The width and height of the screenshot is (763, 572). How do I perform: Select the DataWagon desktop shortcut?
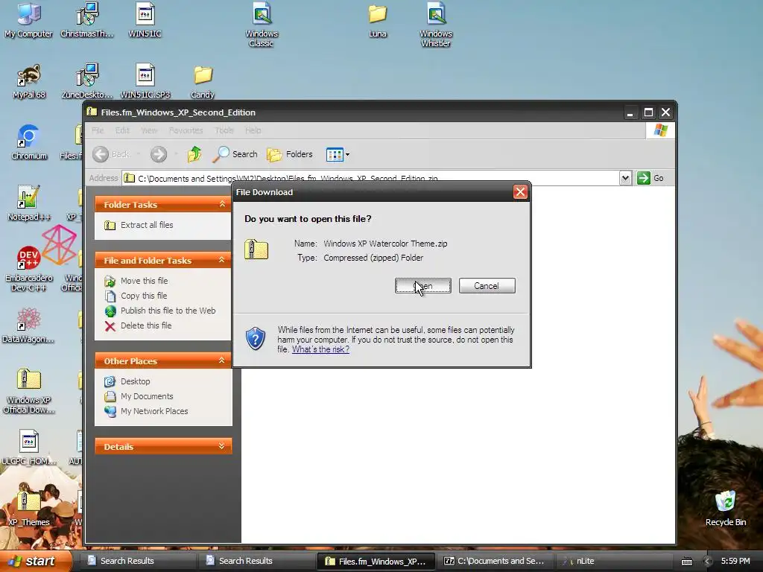(28, 326)
